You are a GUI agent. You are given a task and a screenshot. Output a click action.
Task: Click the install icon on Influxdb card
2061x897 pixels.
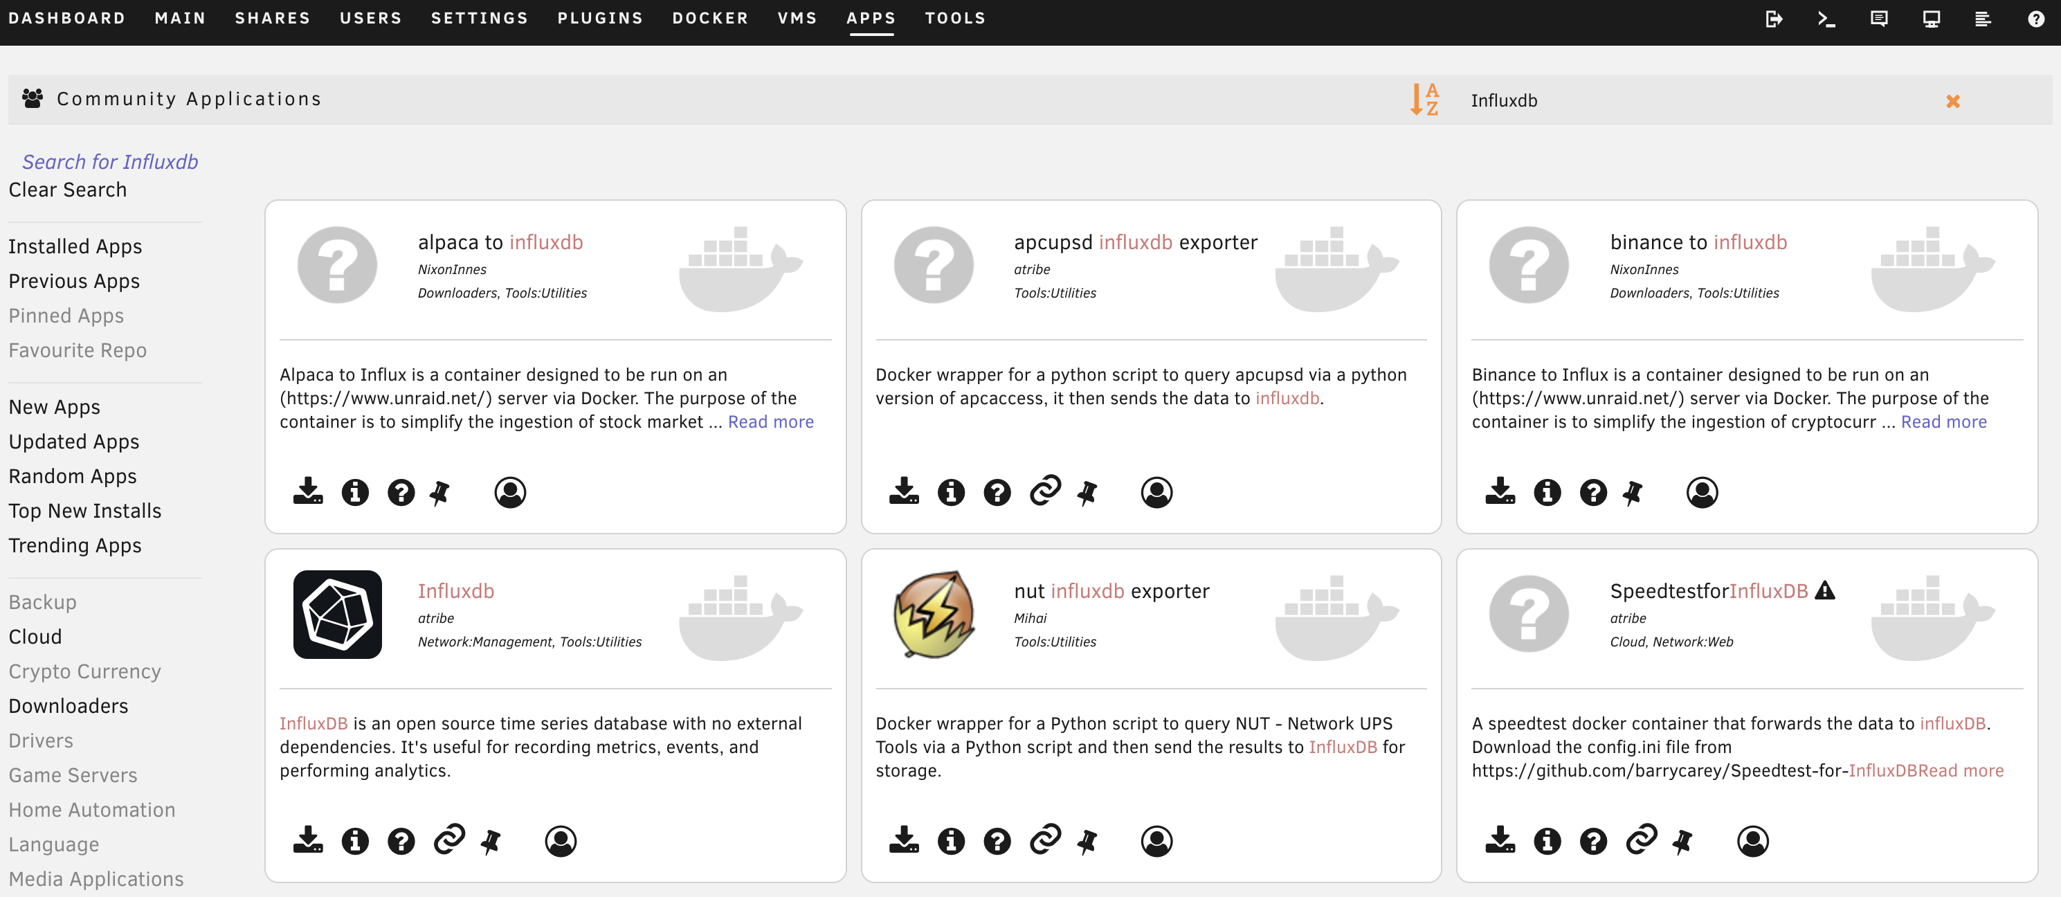pos(307,840)
